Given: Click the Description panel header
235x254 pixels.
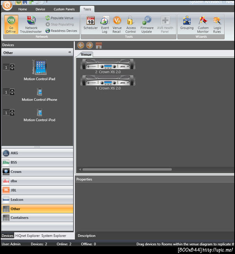Looking at the screenshot, I should (x=155, y=236).
